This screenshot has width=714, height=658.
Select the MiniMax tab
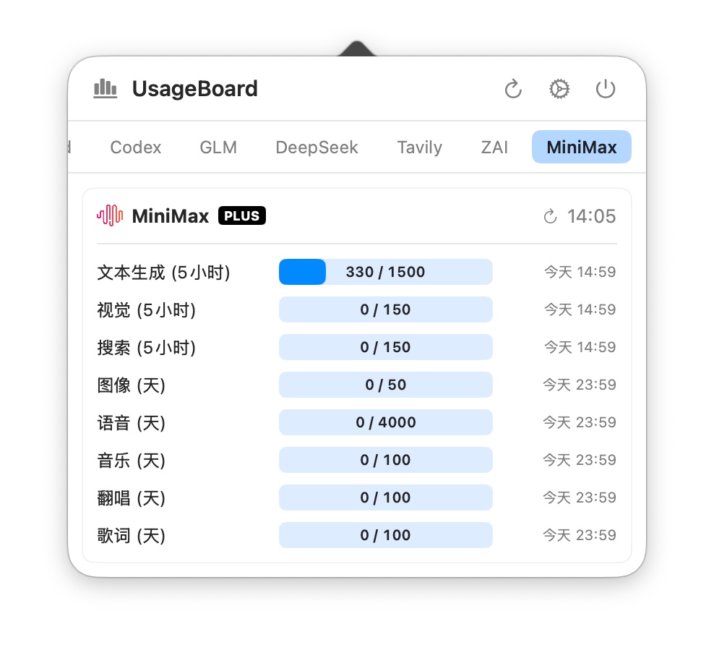pyautogui.click(x=582, y=147)
